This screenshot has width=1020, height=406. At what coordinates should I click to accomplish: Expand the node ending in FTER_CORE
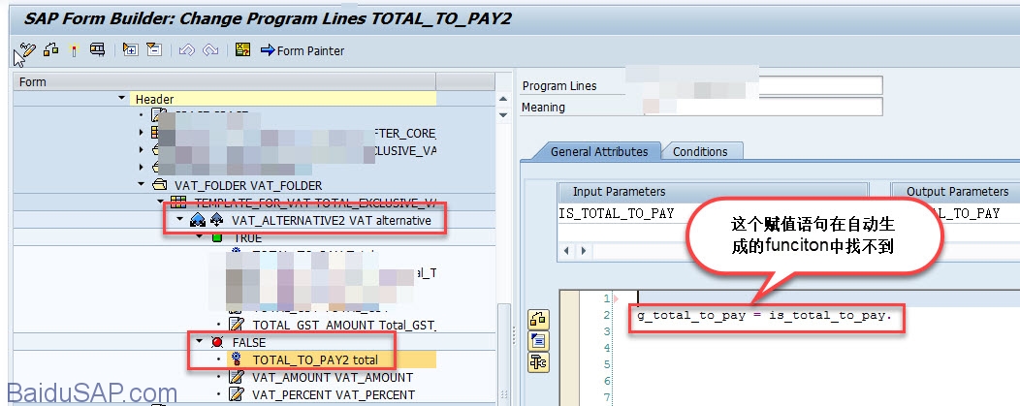pyautogui.click(x=142, y=133)
